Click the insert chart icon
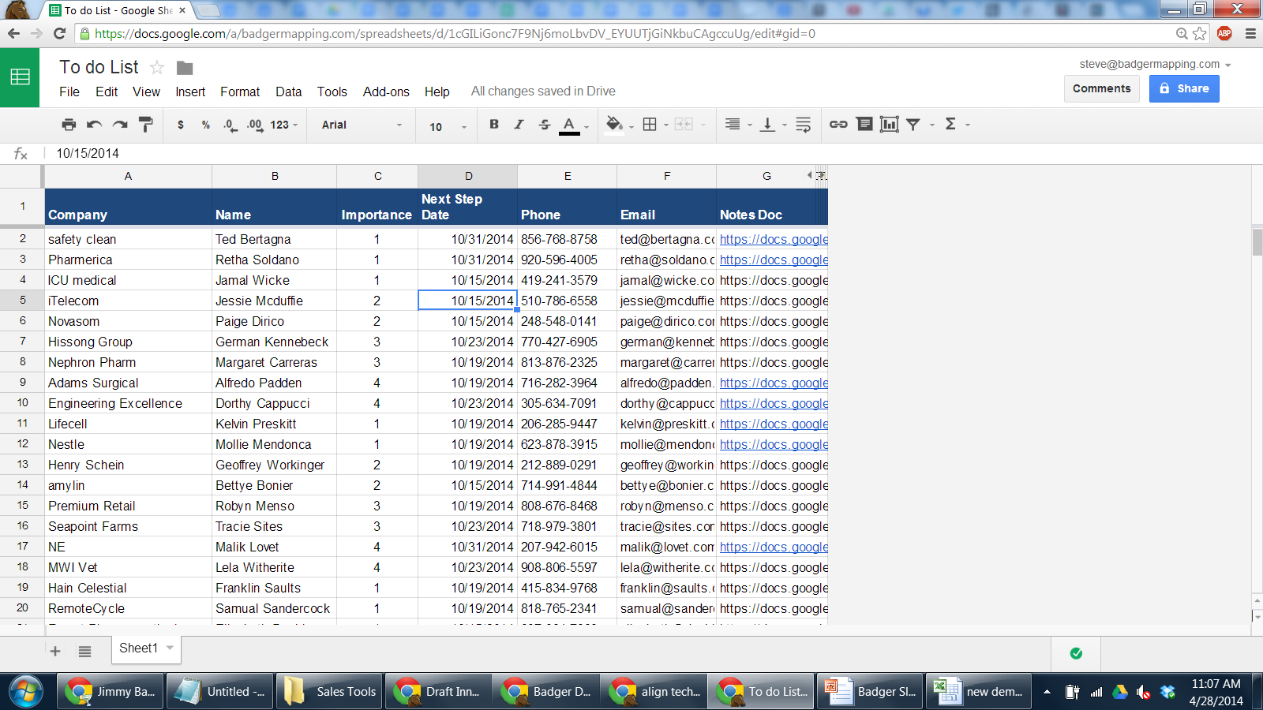The width and height of the screenshot is (1263, 710). (x=890, y=124)
